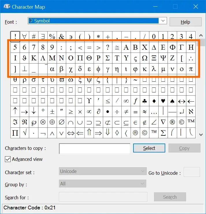This screenshot has height=214, width=206.
Task: Click the scrollbar up arrow
Action: click(201, 36)
